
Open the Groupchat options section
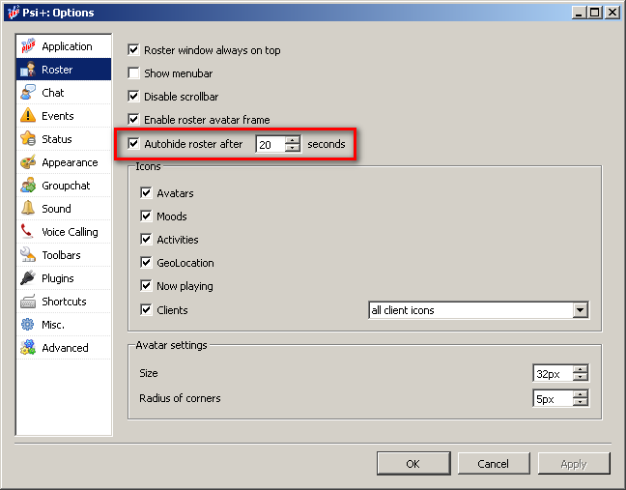point(65,186)
